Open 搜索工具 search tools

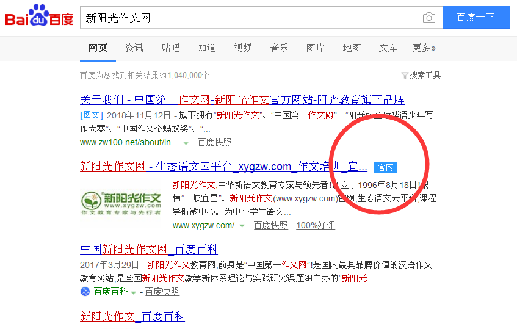coord(425,75)
